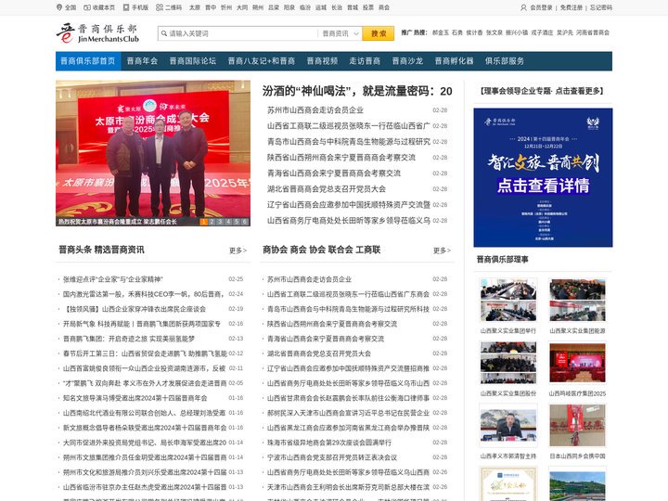The image size is (668, 501).
Task: Select 太原 city link in top bar
Action: 195,7
